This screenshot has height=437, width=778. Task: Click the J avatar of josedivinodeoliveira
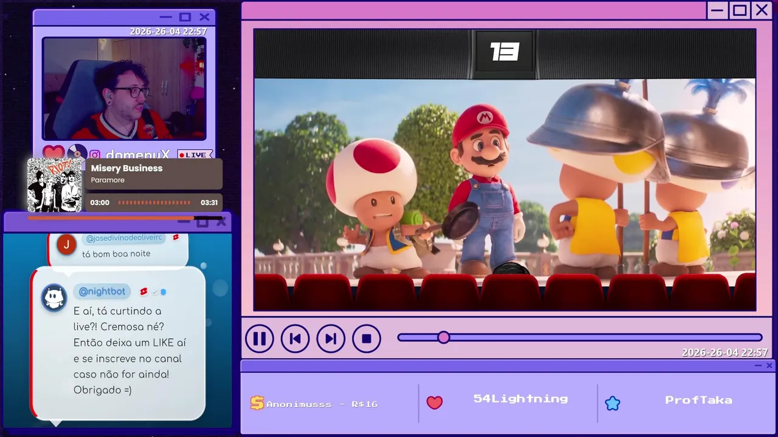pyautogui.click(x=66, y=244)
